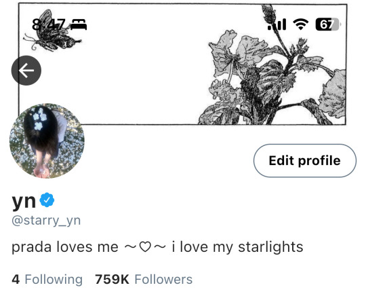Click the 759K follower count number

click(x=112, y=279)
